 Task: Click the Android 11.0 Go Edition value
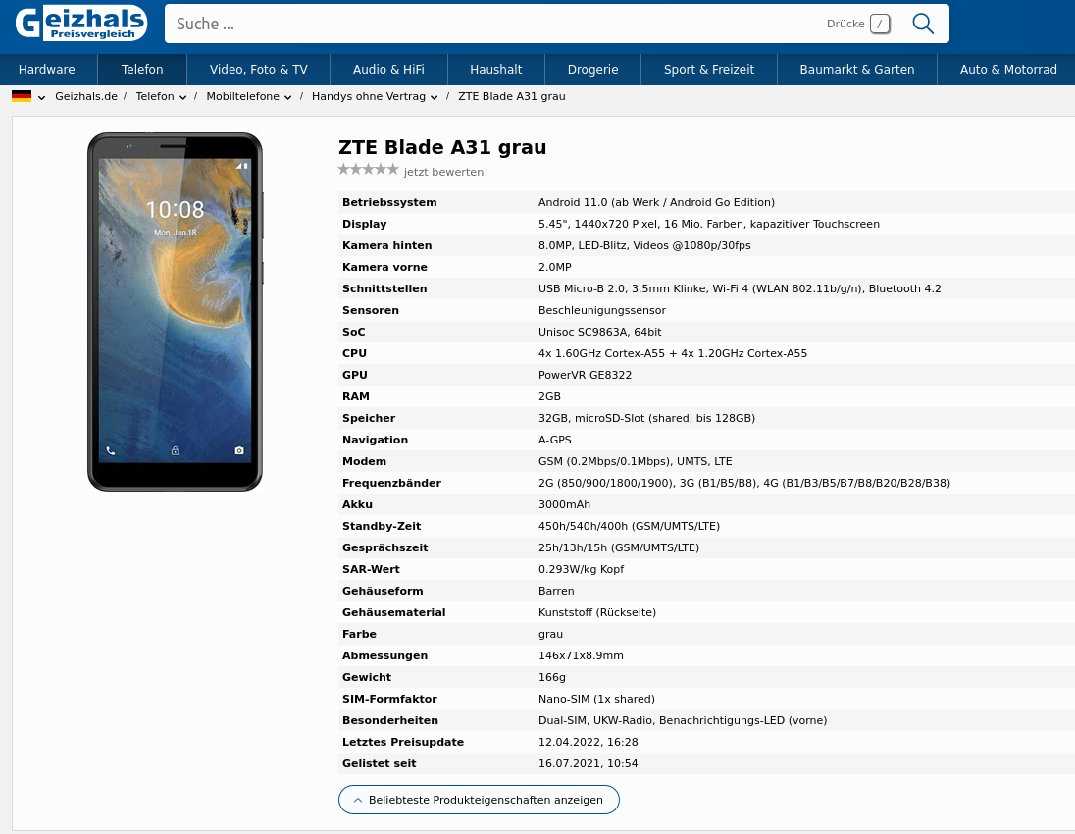(656, 202)
